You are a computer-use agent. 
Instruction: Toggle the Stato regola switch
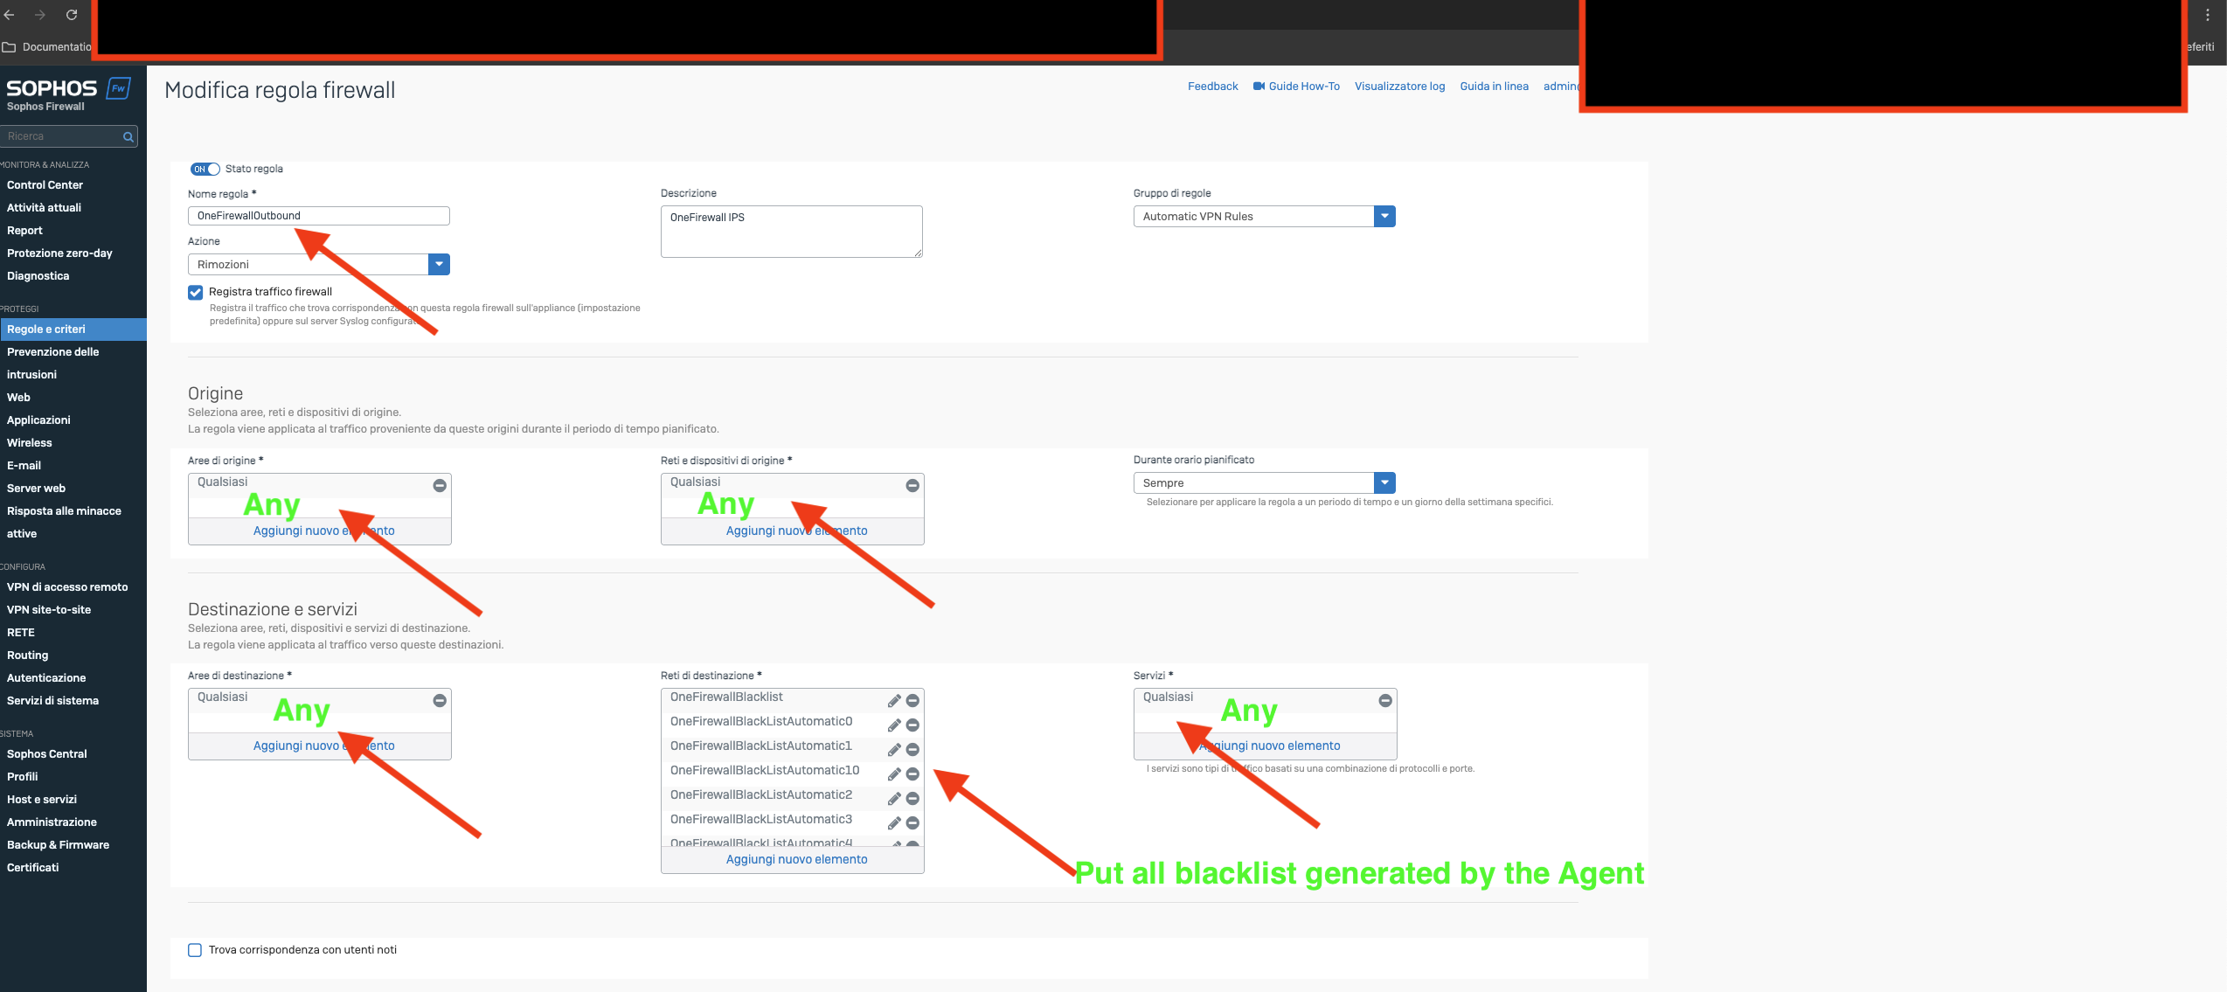coord(205,169)
